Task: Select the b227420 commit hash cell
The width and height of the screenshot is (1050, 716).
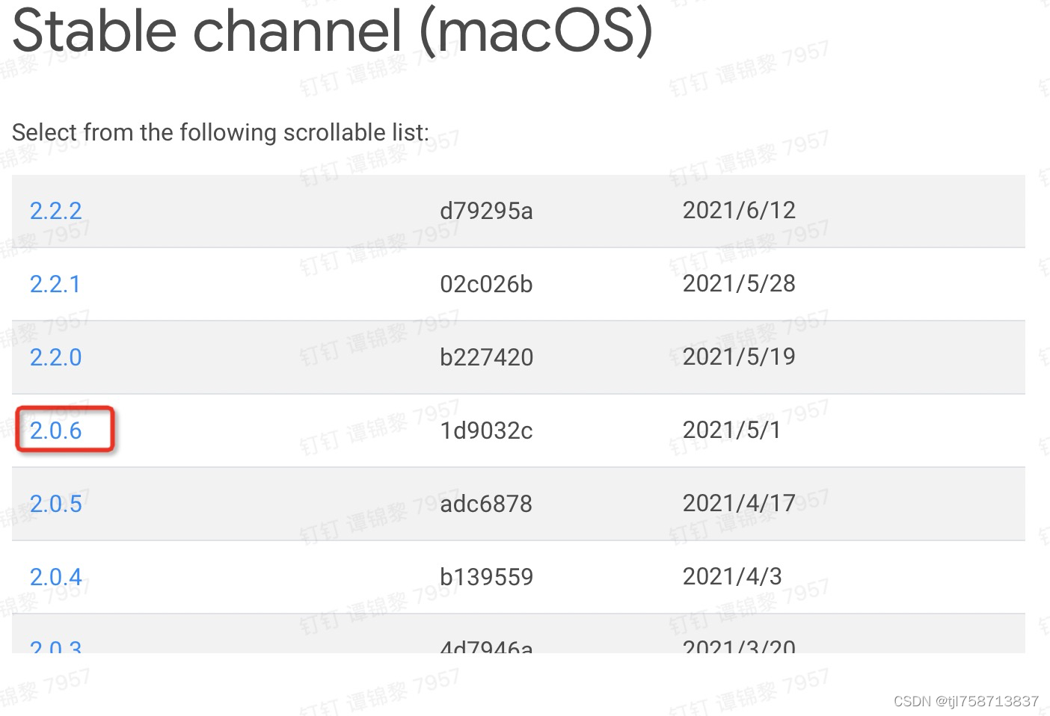Action: point(486,357)
